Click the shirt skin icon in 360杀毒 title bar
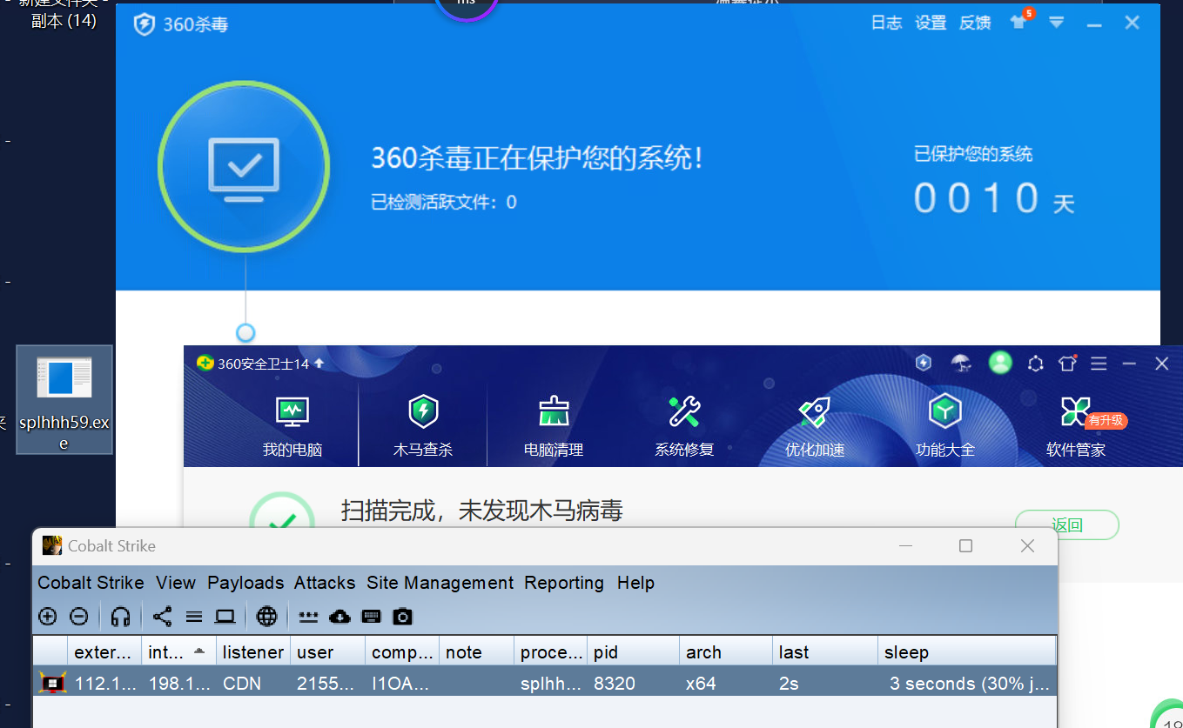This screenshot has width=1183, height=728. click(1018, 22)
